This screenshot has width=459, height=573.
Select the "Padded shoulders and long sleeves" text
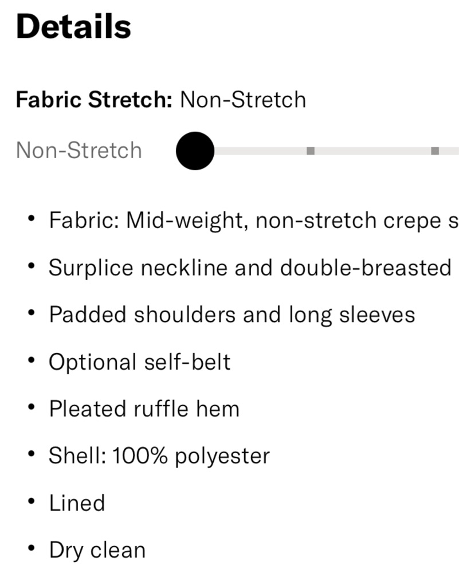pos(232,315)
